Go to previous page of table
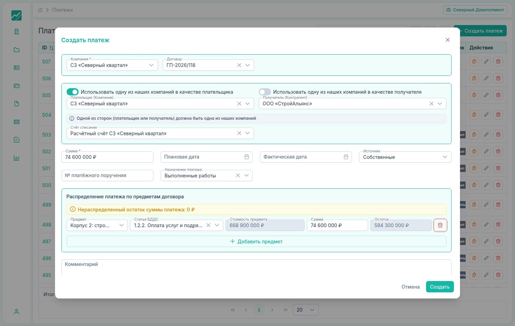515x326 pixels. (x=246, y=310)
